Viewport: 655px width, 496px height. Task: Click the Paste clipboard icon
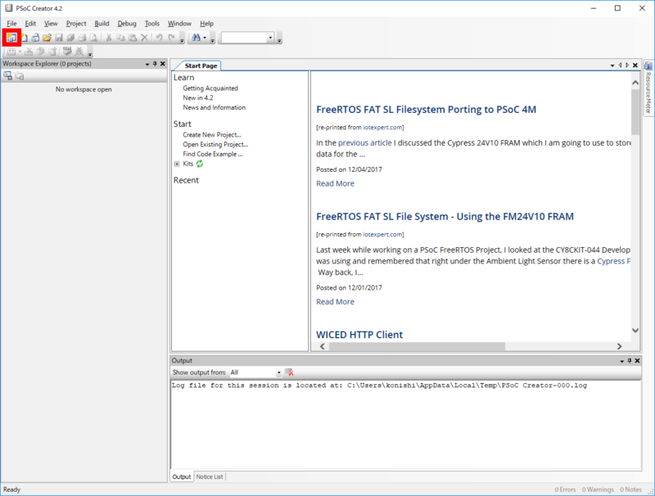click(x=133, y=38)
